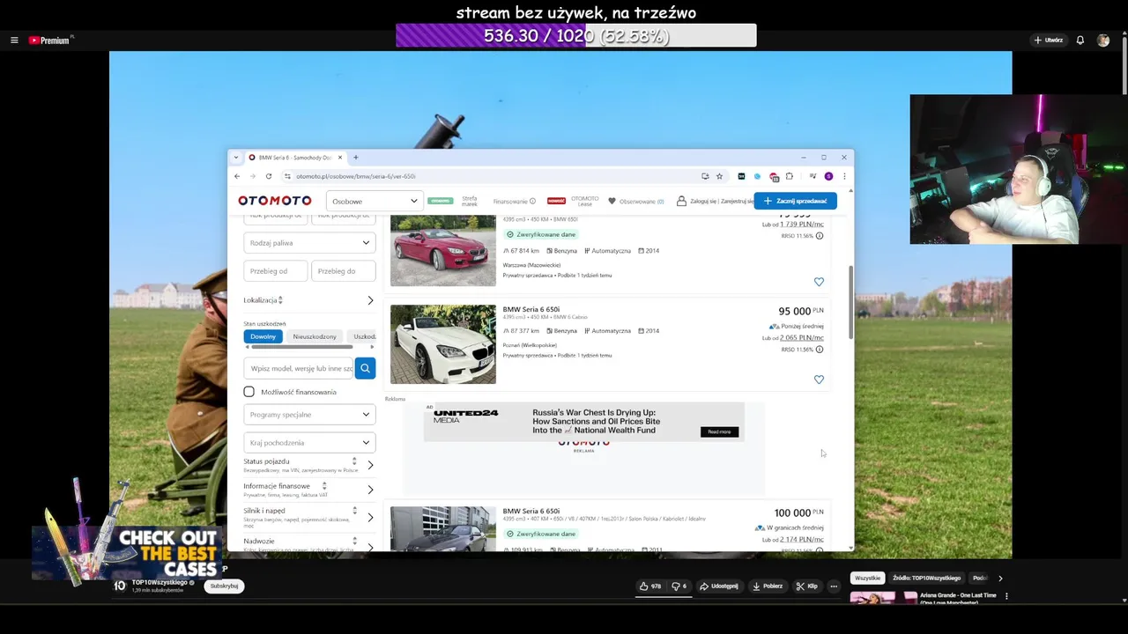1128x634 pixels.
Task: Open Finansowanie menu item
Action: [514, 201]
